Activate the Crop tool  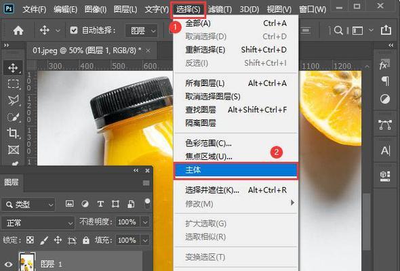coord(13,133)
